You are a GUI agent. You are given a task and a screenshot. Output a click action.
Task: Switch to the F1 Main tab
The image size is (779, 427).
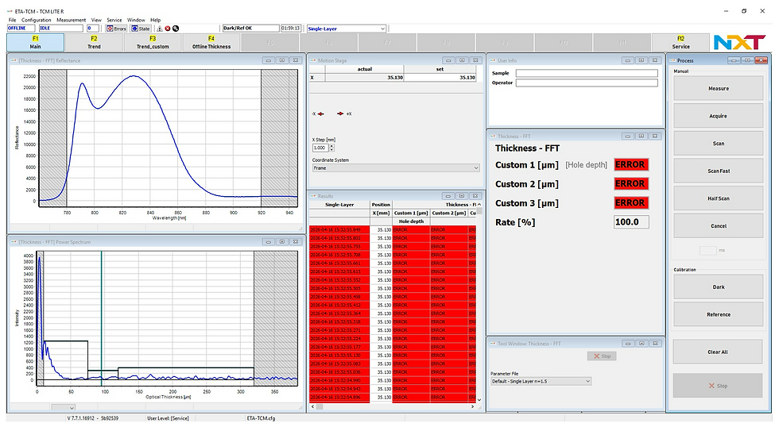tap(35, 42)
